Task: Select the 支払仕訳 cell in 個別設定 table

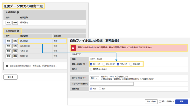Action: 36,51
